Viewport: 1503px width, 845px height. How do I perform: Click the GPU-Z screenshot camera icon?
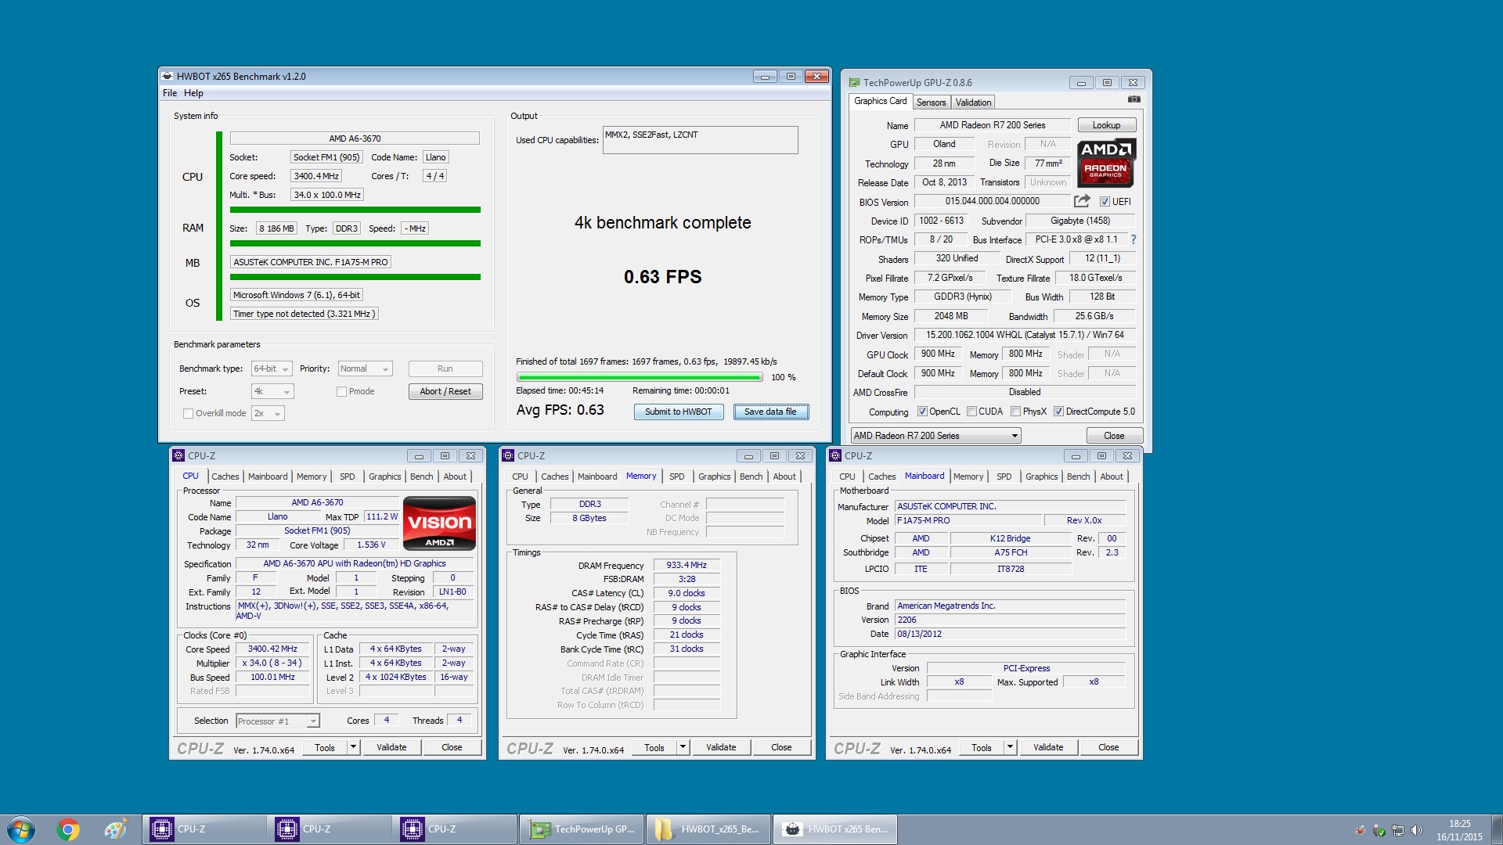[x=1134, y=99]
